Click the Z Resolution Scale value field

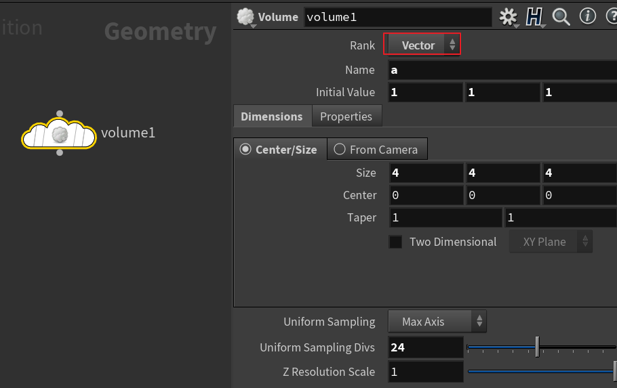[x=426, y=372]
